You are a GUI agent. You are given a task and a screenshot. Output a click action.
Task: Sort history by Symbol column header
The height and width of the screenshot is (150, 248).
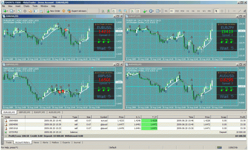pyautogui.click(x=100, y=117)
